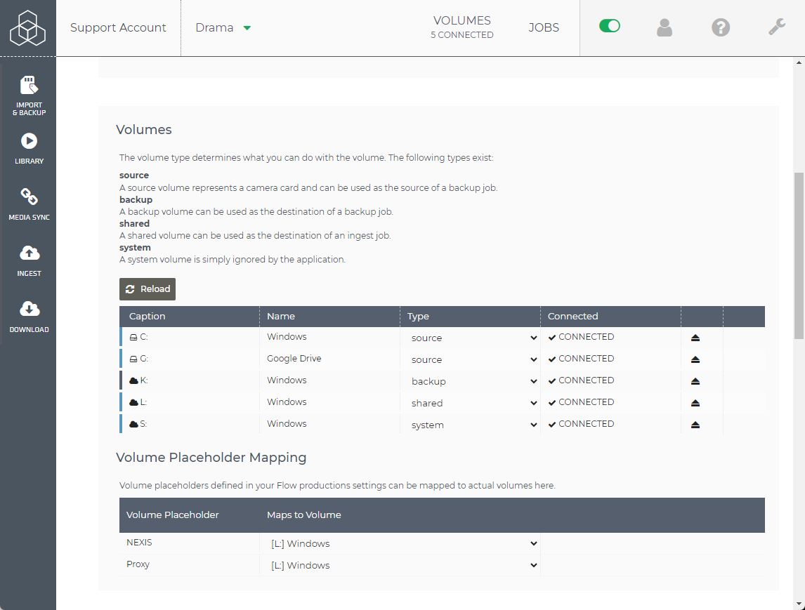Open the Media Sync section

coord(30,204)
